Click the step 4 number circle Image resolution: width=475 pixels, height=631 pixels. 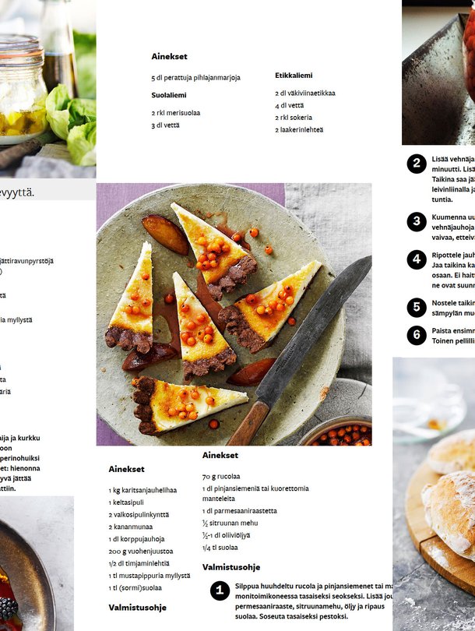click(417, 259)
